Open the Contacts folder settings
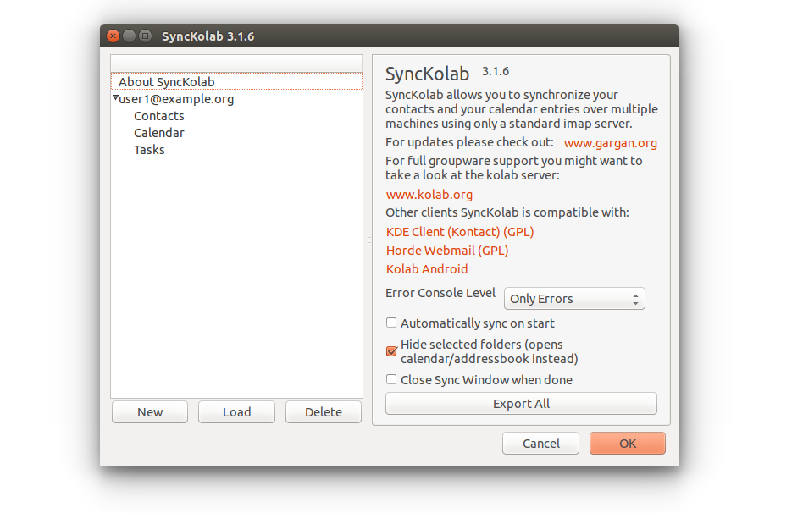 click(x=158, y=116)
